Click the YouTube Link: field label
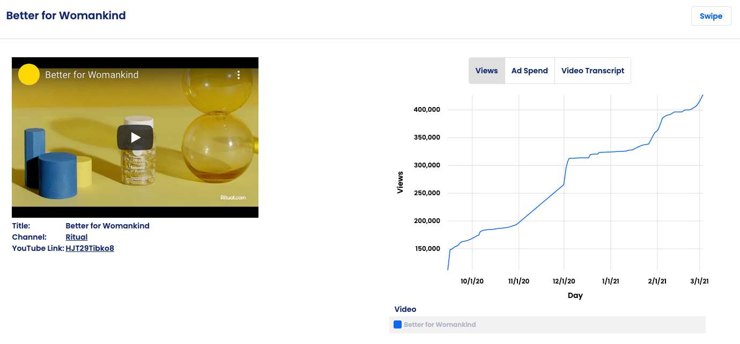 [x=38, y=248]
